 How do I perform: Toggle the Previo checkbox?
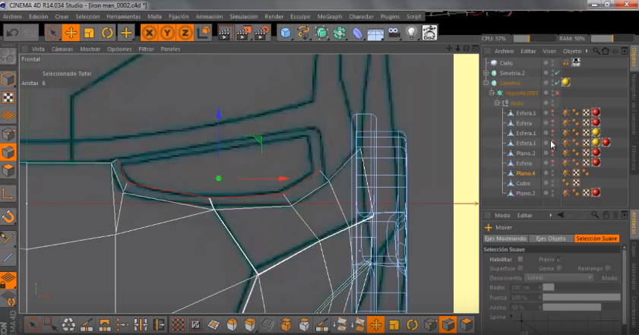[x=559, y=259]
